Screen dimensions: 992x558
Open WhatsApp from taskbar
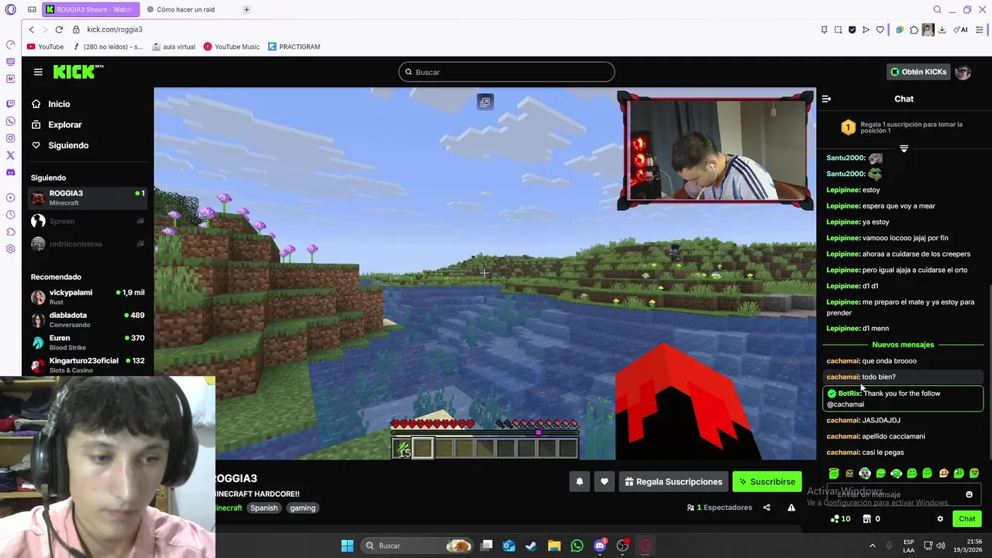click(577, 546)
